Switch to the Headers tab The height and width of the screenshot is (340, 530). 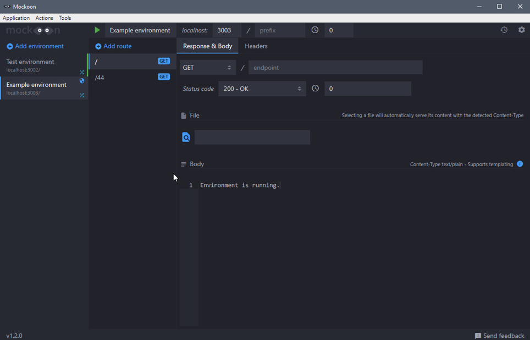[x=256, y=46]
